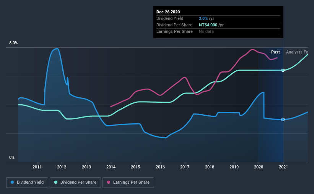Click the 2015 x-axis label
This screenshot has width=314, height=194.
pyautogui.click(x=135, y=167)
